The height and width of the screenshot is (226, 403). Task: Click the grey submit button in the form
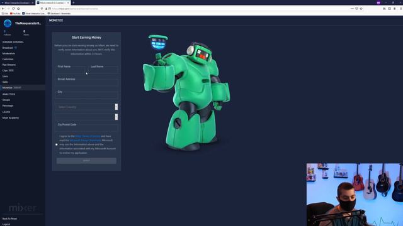coord(86,161)
